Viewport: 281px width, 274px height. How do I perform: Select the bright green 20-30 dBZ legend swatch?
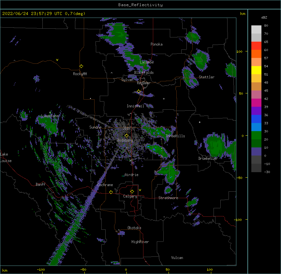(x=256, y=135)
